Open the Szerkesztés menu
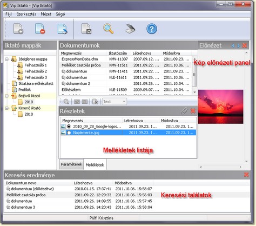This screenshot has width=256, height=226. click(x=26, y=14)
